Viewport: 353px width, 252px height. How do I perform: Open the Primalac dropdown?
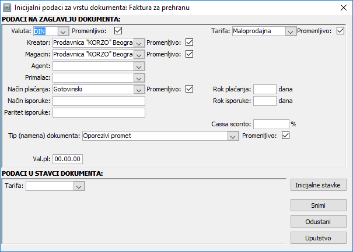[139, 77]
